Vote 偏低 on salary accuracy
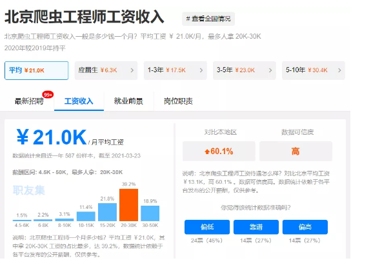 click(206, 227)
